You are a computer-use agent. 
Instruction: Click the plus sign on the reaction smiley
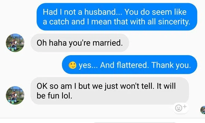(184, 107)
